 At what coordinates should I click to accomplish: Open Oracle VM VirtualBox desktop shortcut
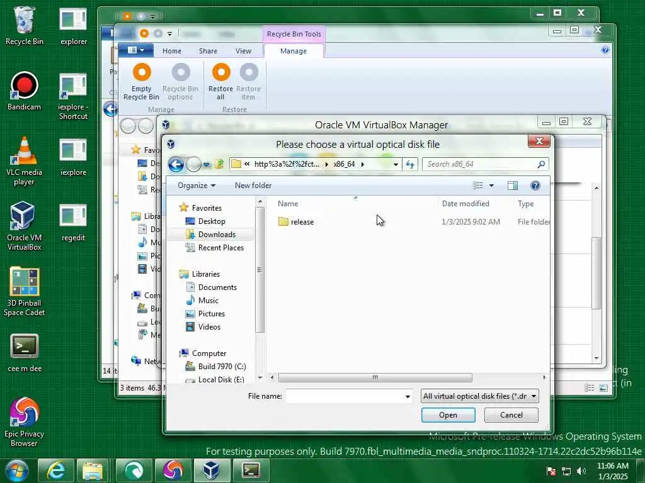pos(25,226)
